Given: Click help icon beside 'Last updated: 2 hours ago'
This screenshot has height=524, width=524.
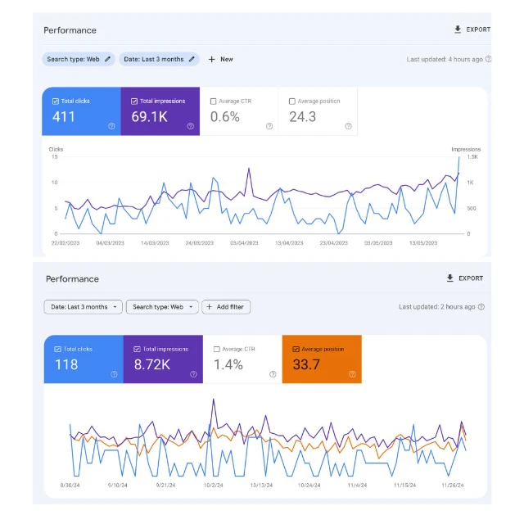Looking at the screenshot, I should pos(481,307).
